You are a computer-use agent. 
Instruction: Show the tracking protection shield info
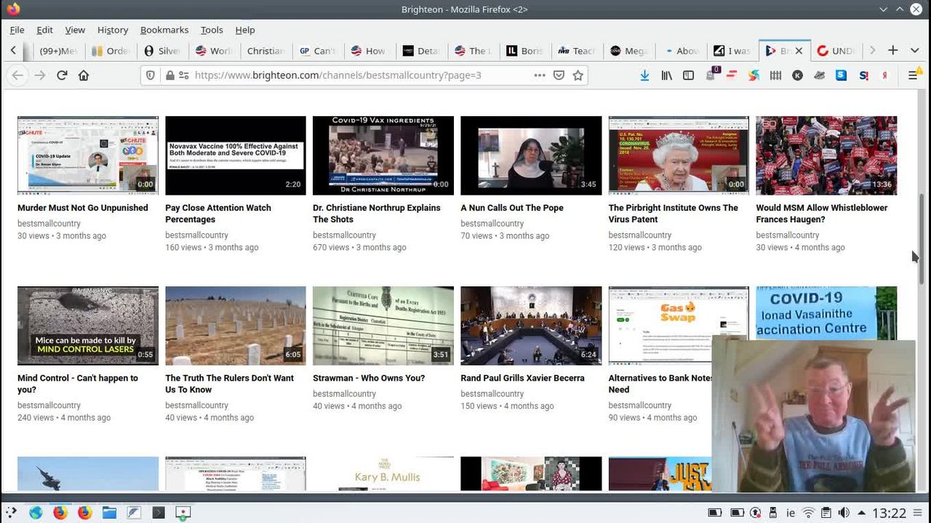(x=151, y=76)
